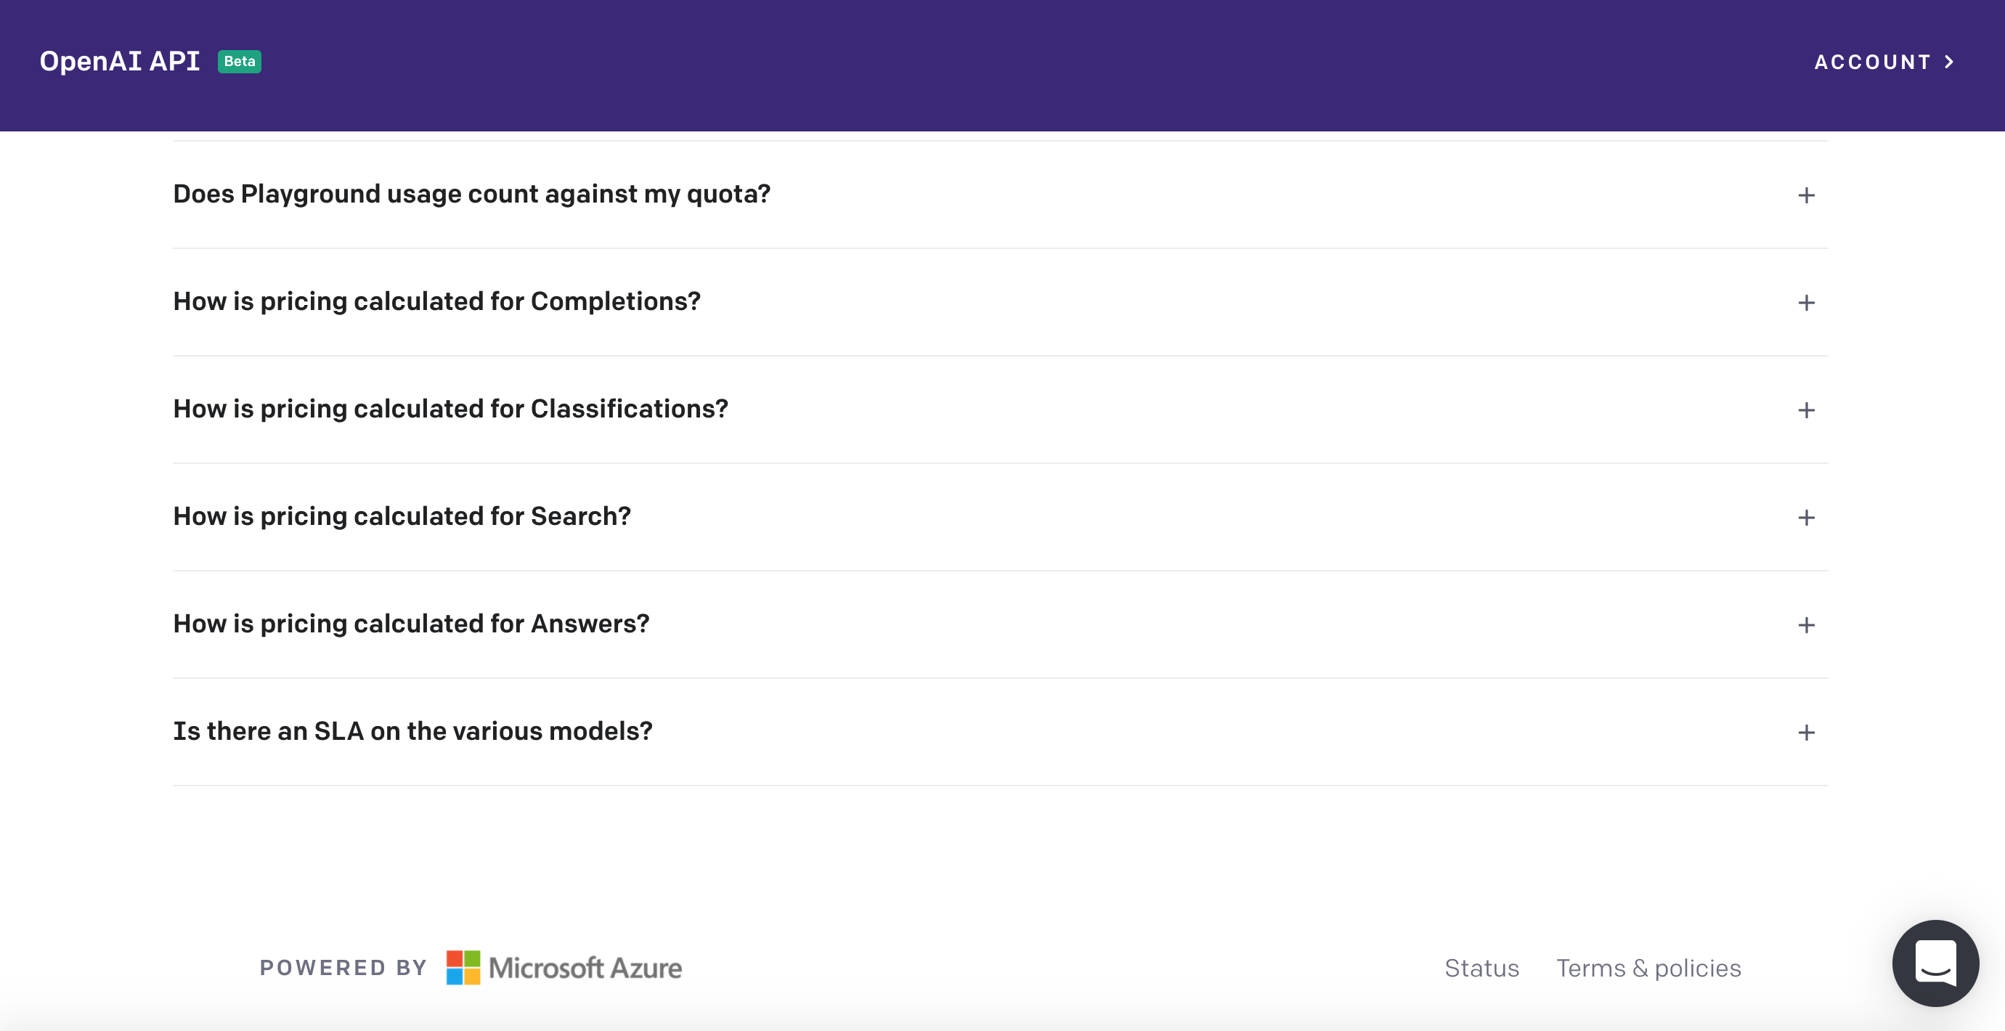Click plus icon beside Answers pricing
The width and height of the screenshot is (2005, 1031).
(x=1806, y=625)
